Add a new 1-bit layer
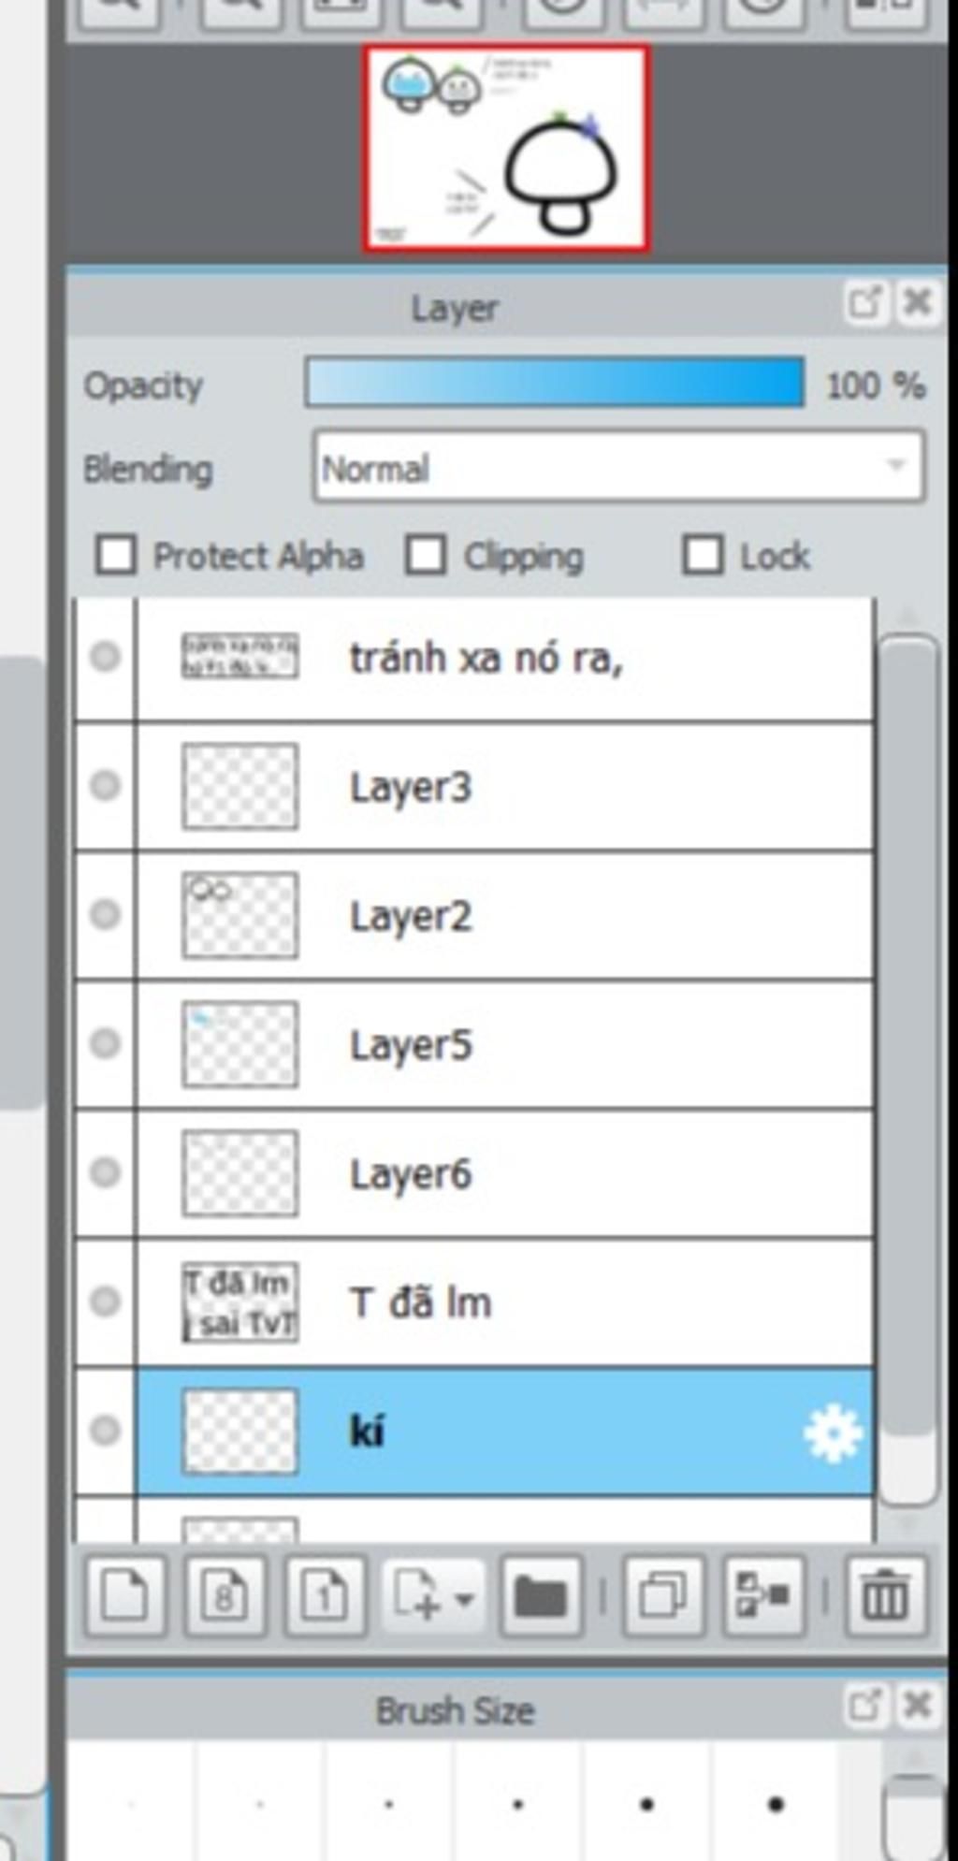The height and width of the screenshot is (1861, 958). (x=325, y=1596)
